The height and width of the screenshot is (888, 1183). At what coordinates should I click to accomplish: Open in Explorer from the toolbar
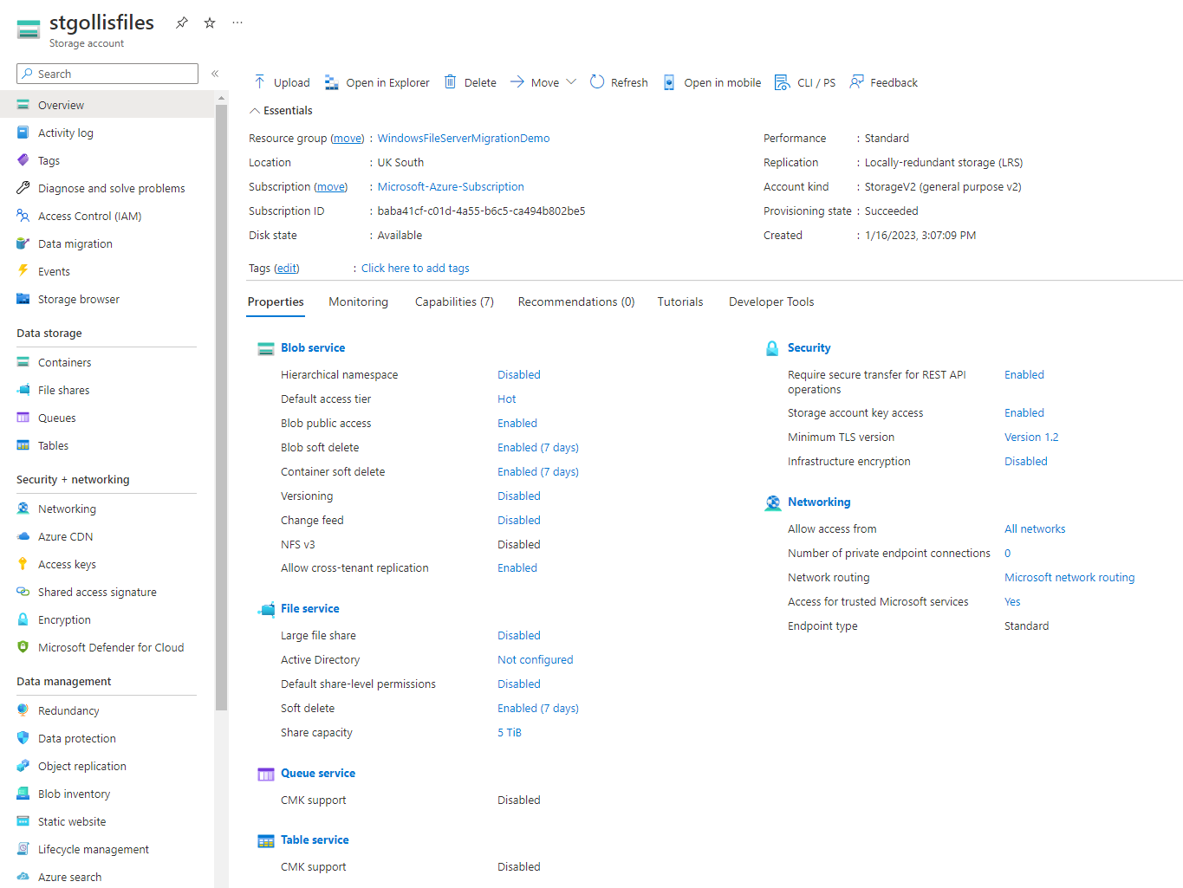tap(377, 82)
